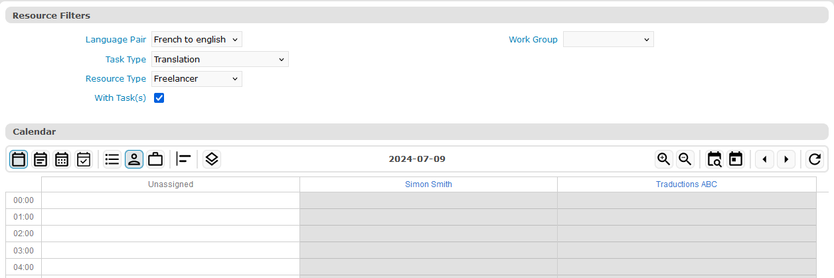This screenshot has width=834, height=278.
Task: Expand the Task Type dropdown
Action: point(220,60)
